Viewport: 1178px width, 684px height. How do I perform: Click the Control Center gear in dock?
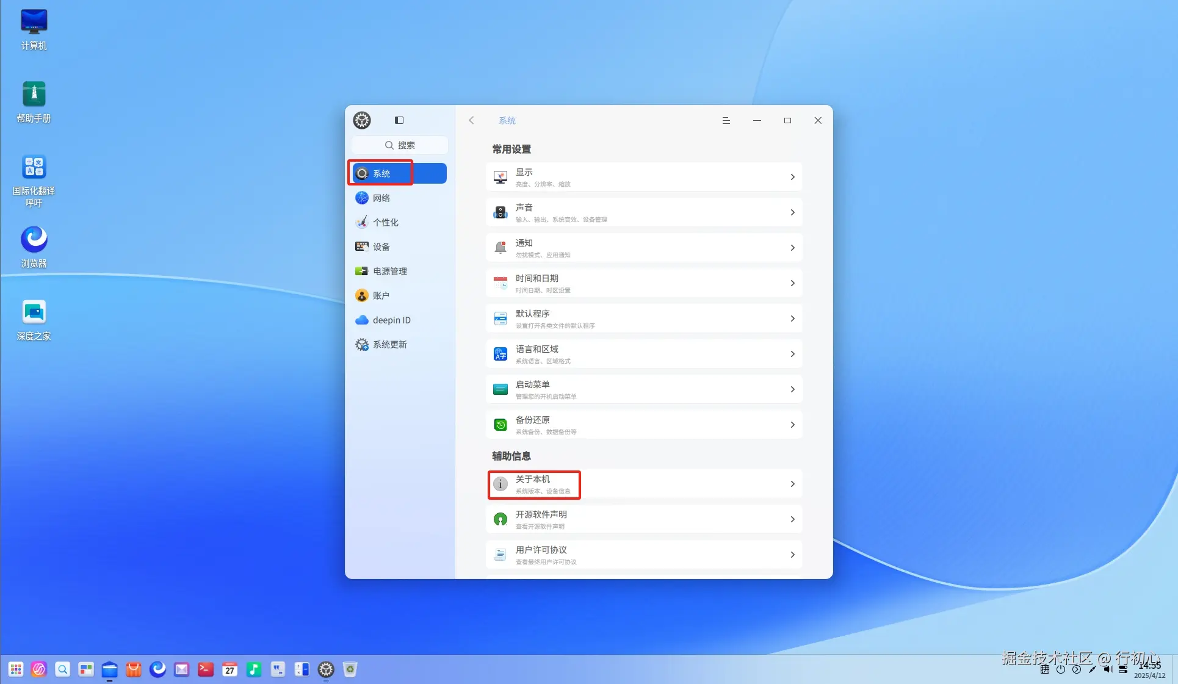[x=326, y=669]
